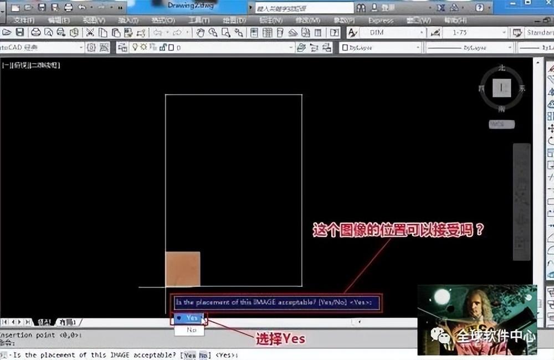Switch to the Model tab
554x360 pixels.
click(x=44, y=322)
